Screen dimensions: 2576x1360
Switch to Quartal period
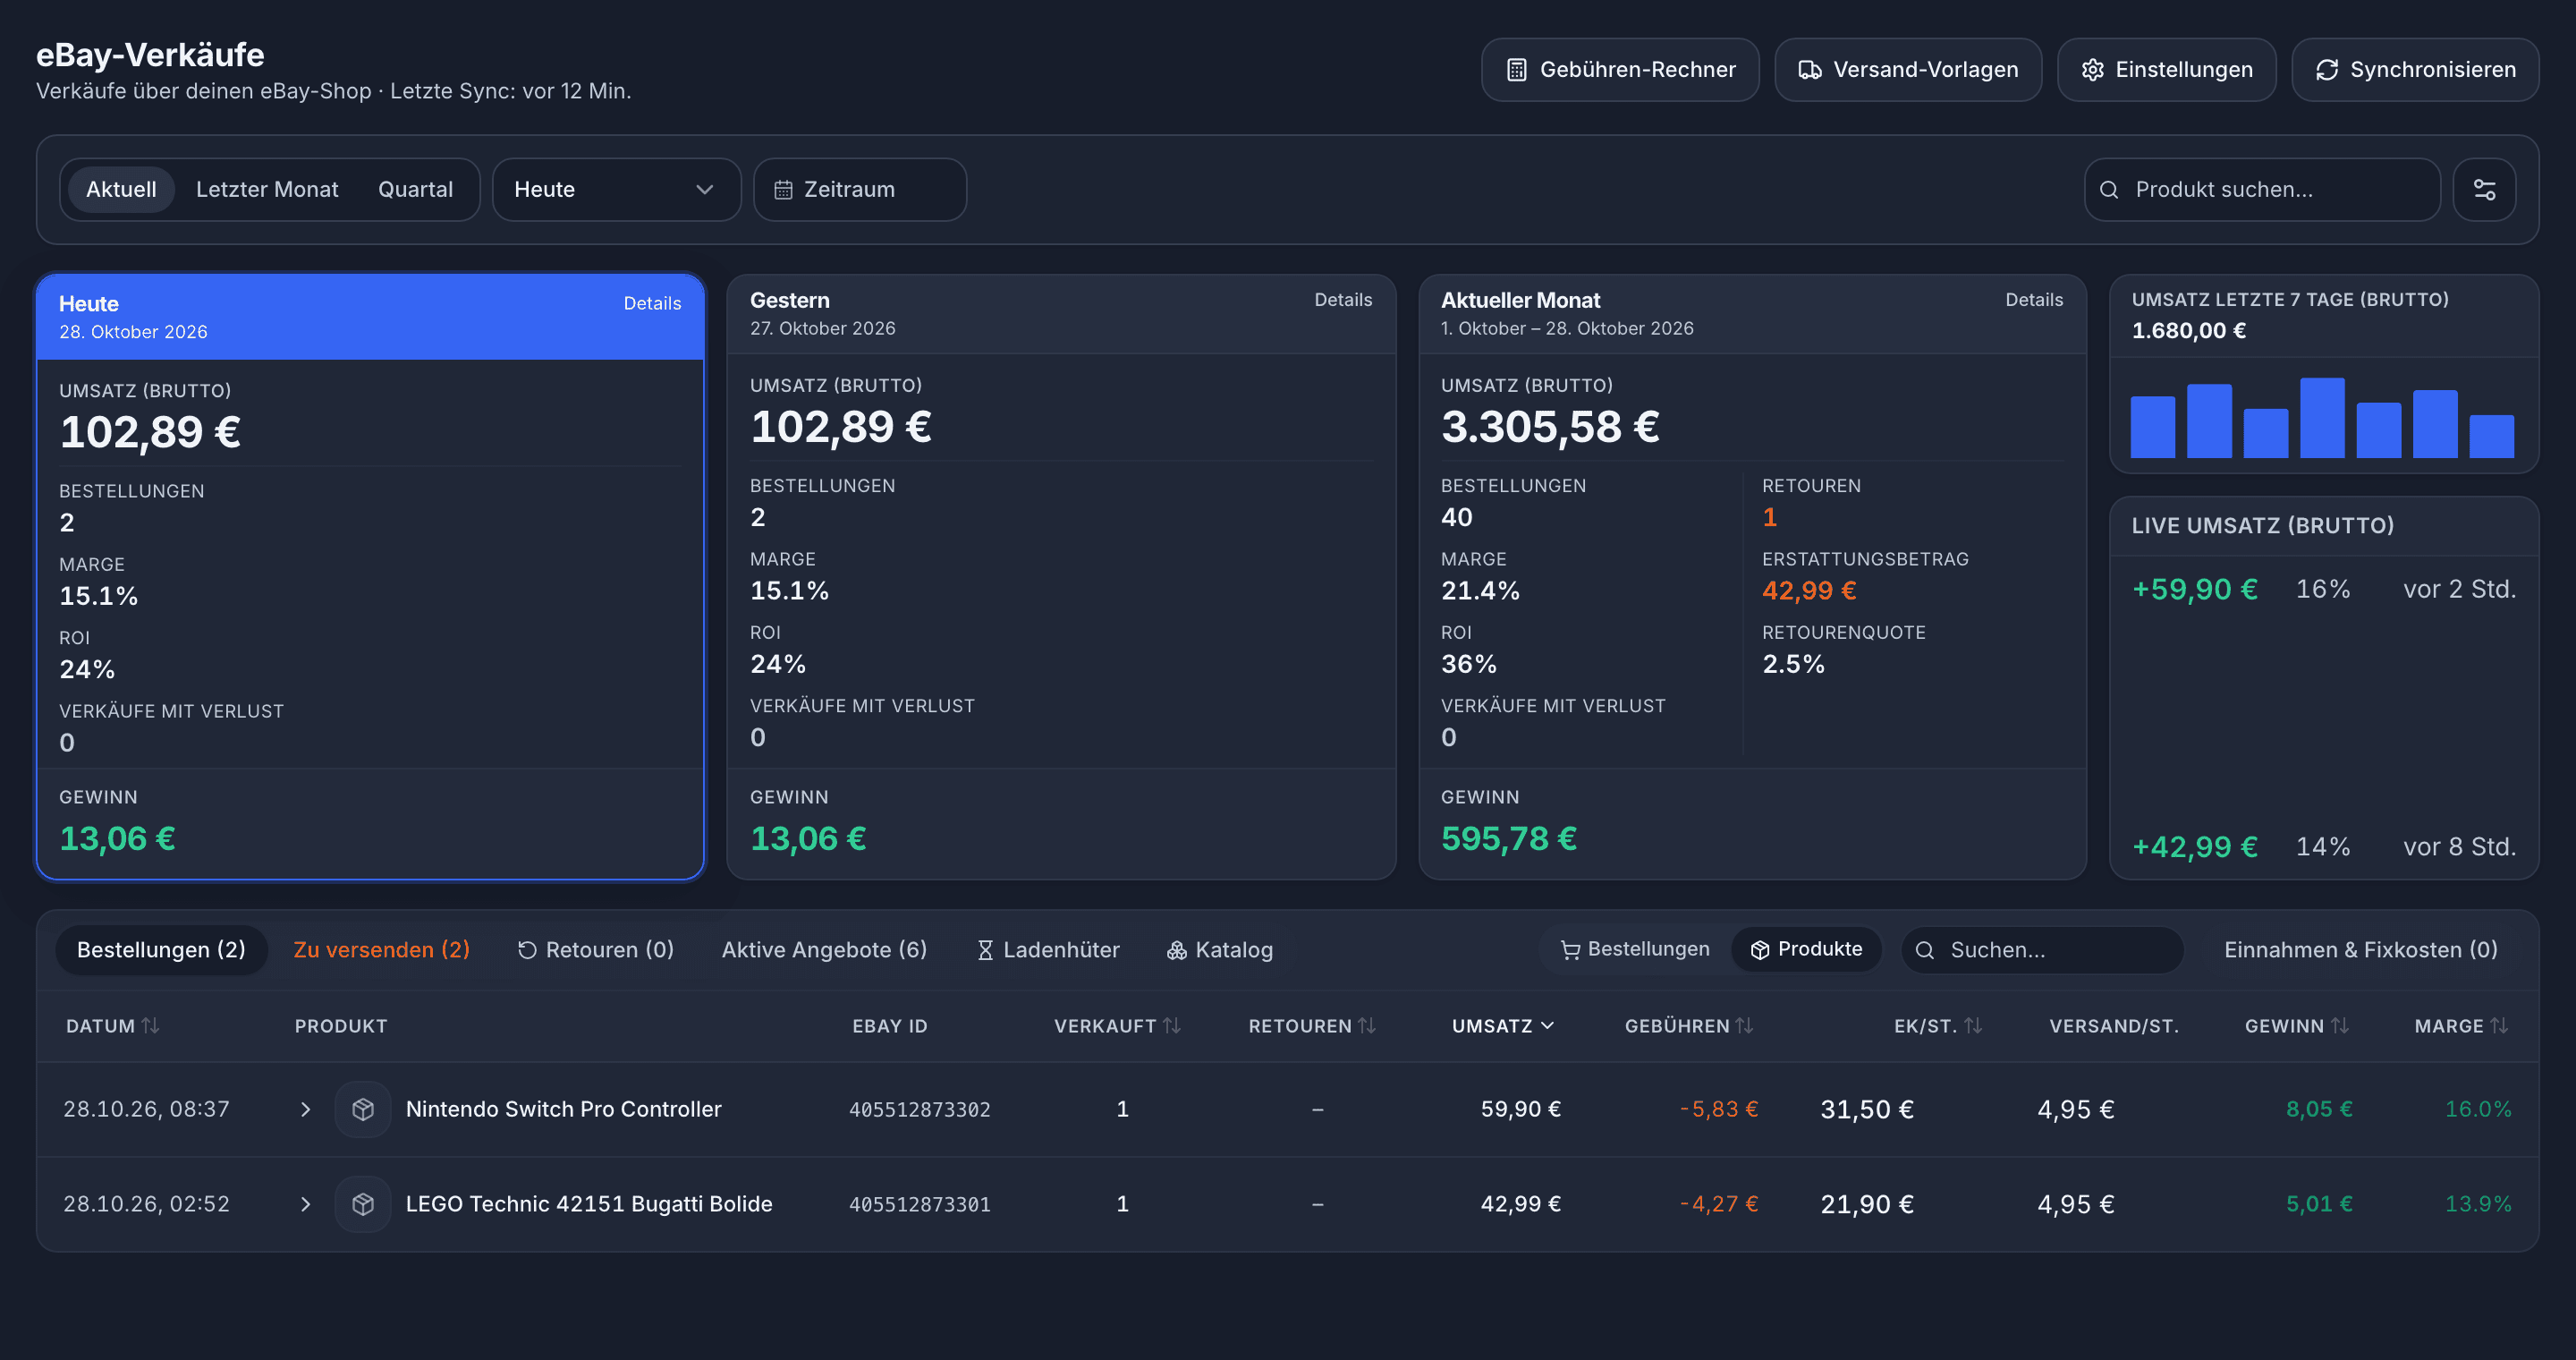tap(415, 189)
